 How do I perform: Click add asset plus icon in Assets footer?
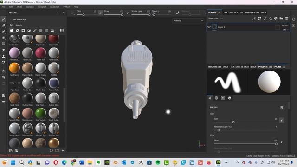click(63, 150)
